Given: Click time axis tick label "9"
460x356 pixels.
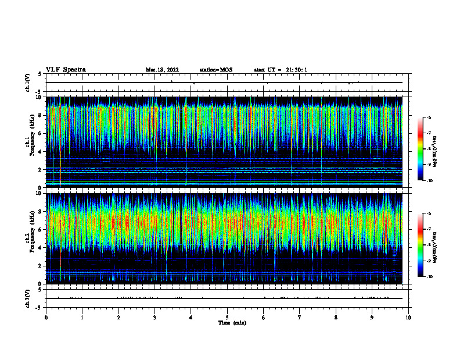Looking at the screenshot, I should 372,318.
